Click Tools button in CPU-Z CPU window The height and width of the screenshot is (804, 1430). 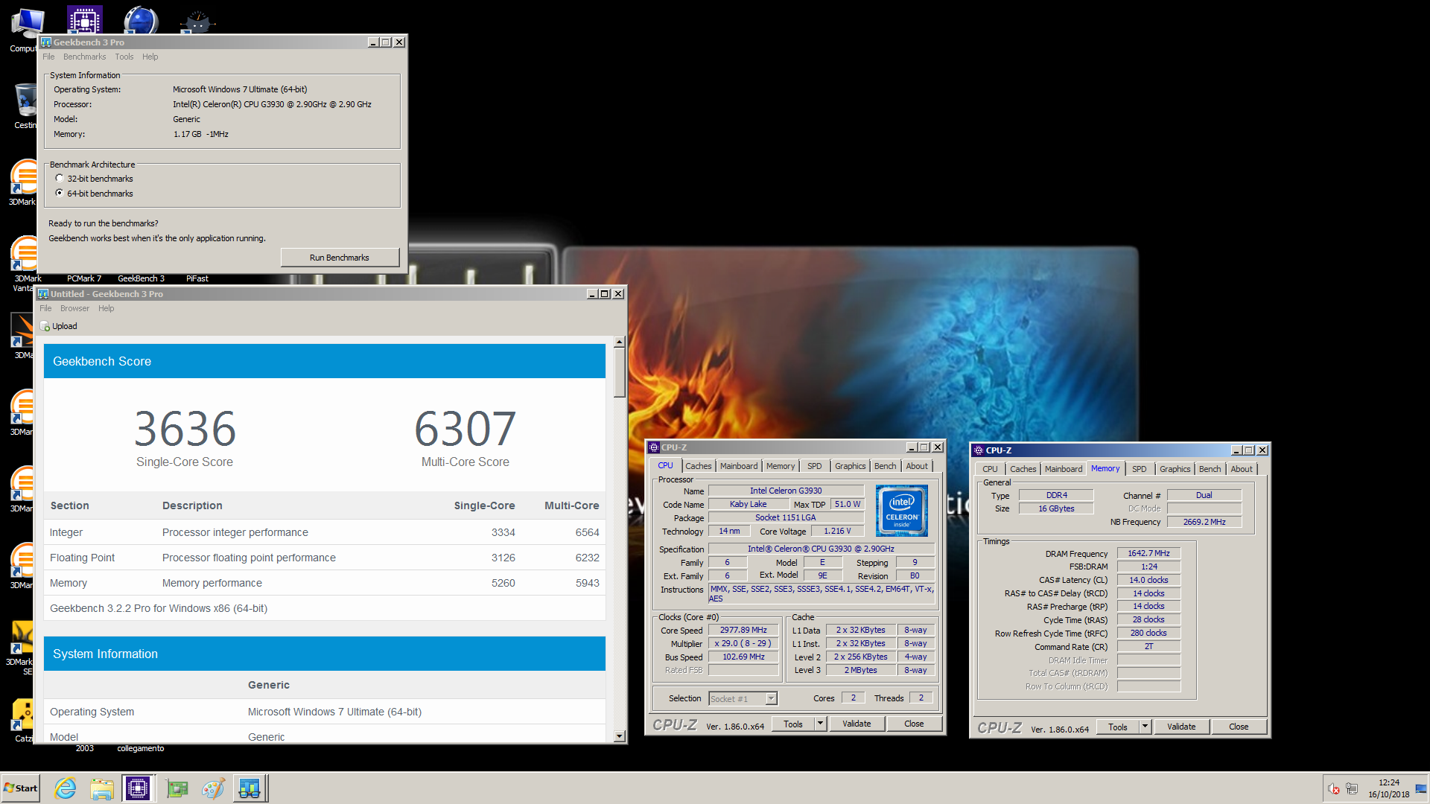[793, 724]
